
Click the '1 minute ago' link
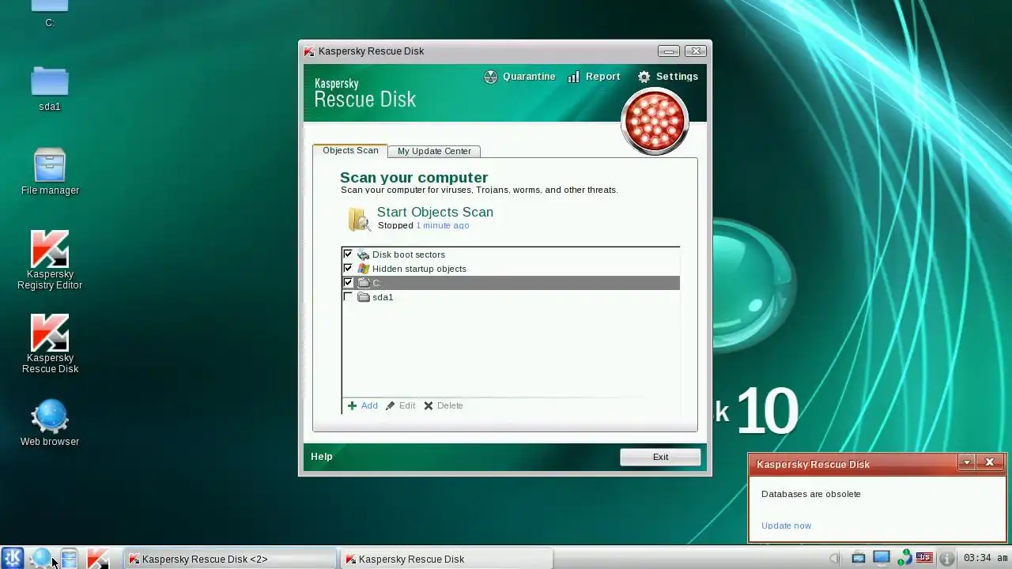[443, 226]
